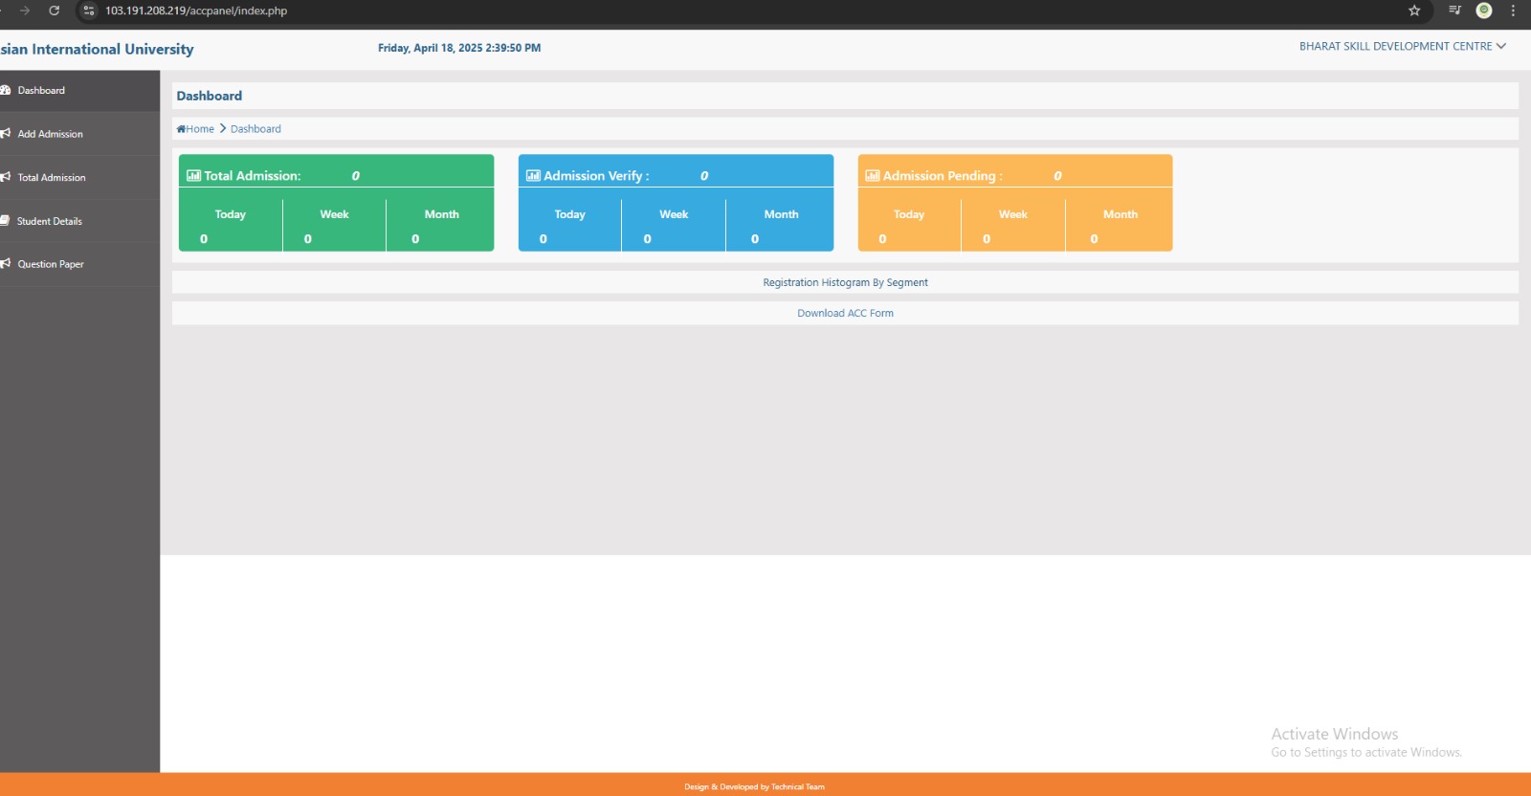Click the Asian International University title
The height and width of the screenshot is (796, 1531).
coord(97,49)
